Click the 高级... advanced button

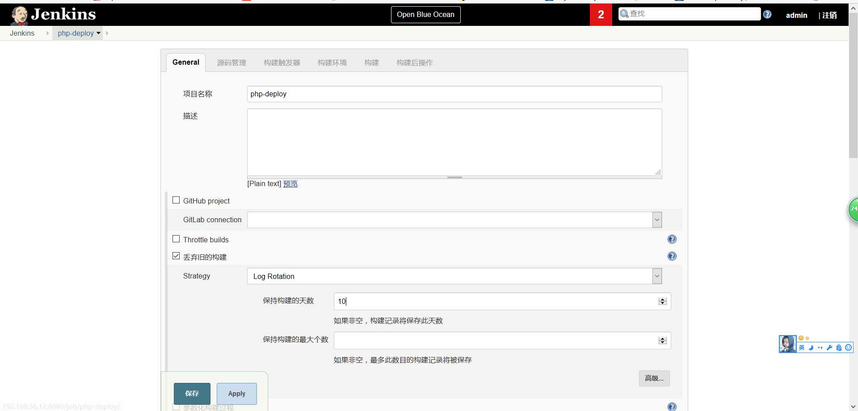(x=654, y=378)
